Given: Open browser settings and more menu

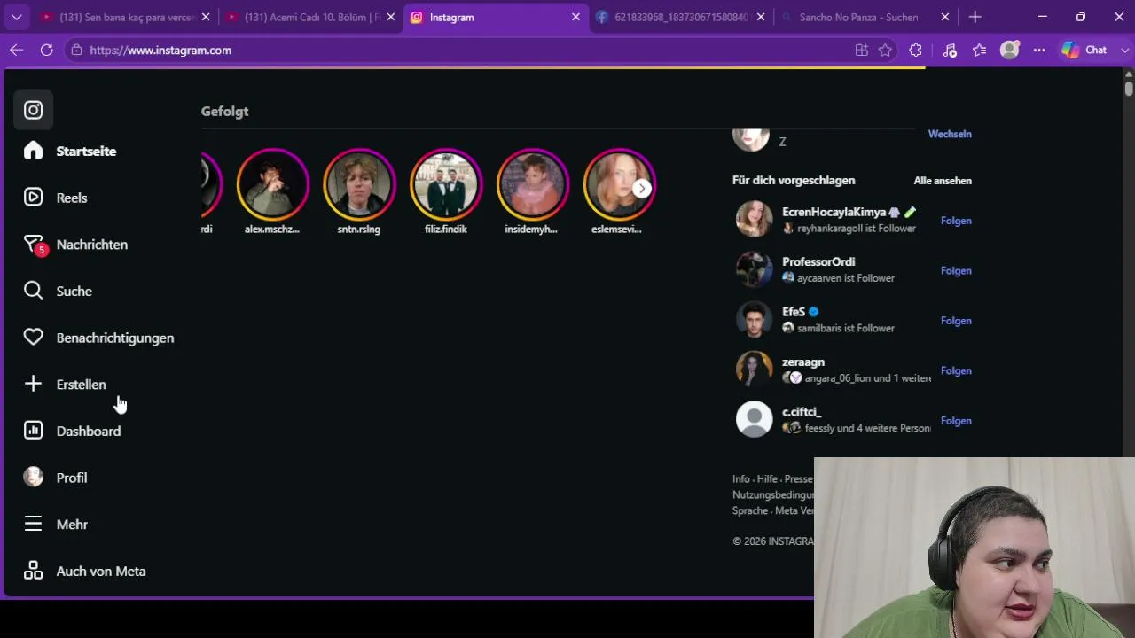Looking at the screenshot, I should [x=1039, y=51].
